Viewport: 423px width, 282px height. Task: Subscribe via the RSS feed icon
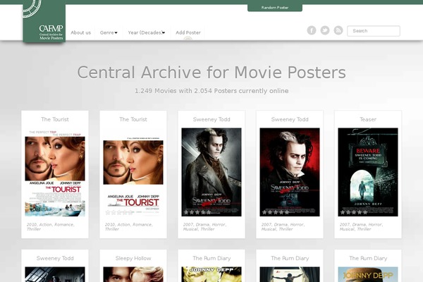(x=338, y=30)
